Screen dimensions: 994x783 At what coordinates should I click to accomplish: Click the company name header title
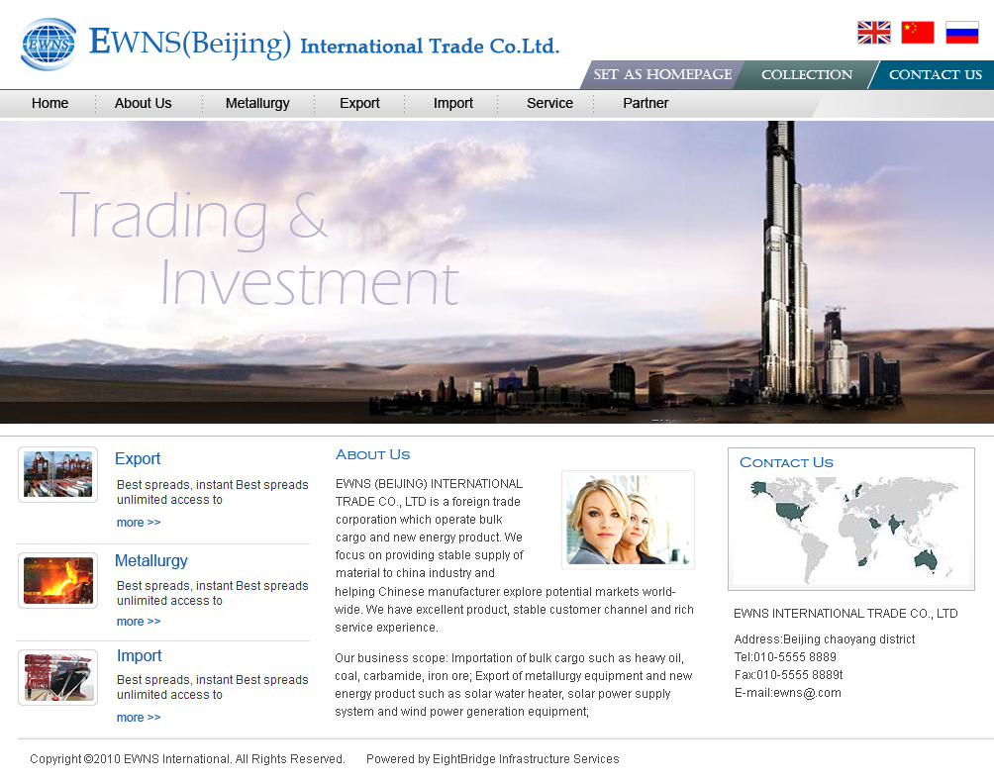[324, 44]
